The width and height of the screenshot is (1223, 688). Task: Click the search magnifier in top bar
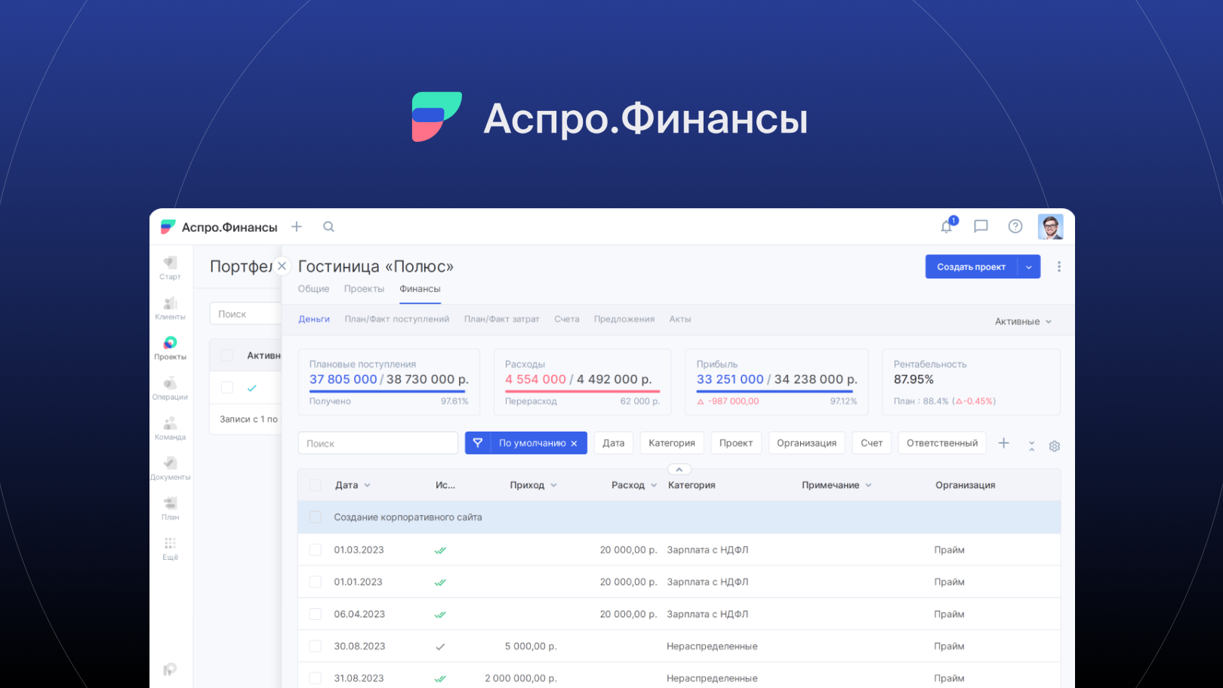click(328, 226)
